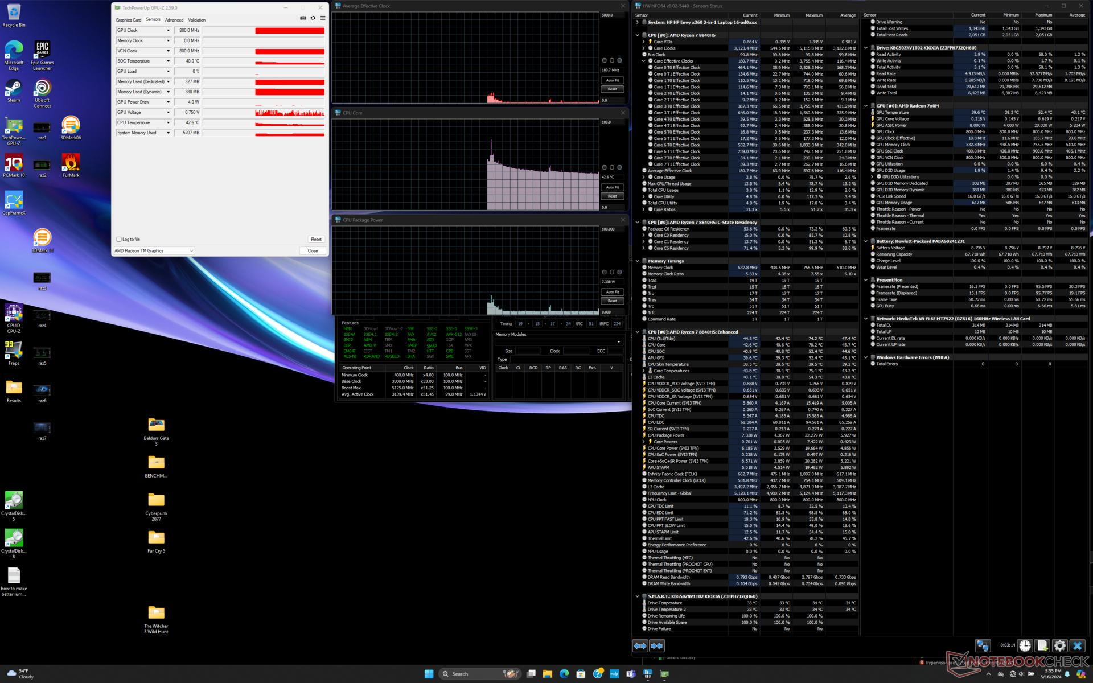The image size is (1093, 683).
Task: Click the GPU-Z Reset button
Action: coord(316,240)
